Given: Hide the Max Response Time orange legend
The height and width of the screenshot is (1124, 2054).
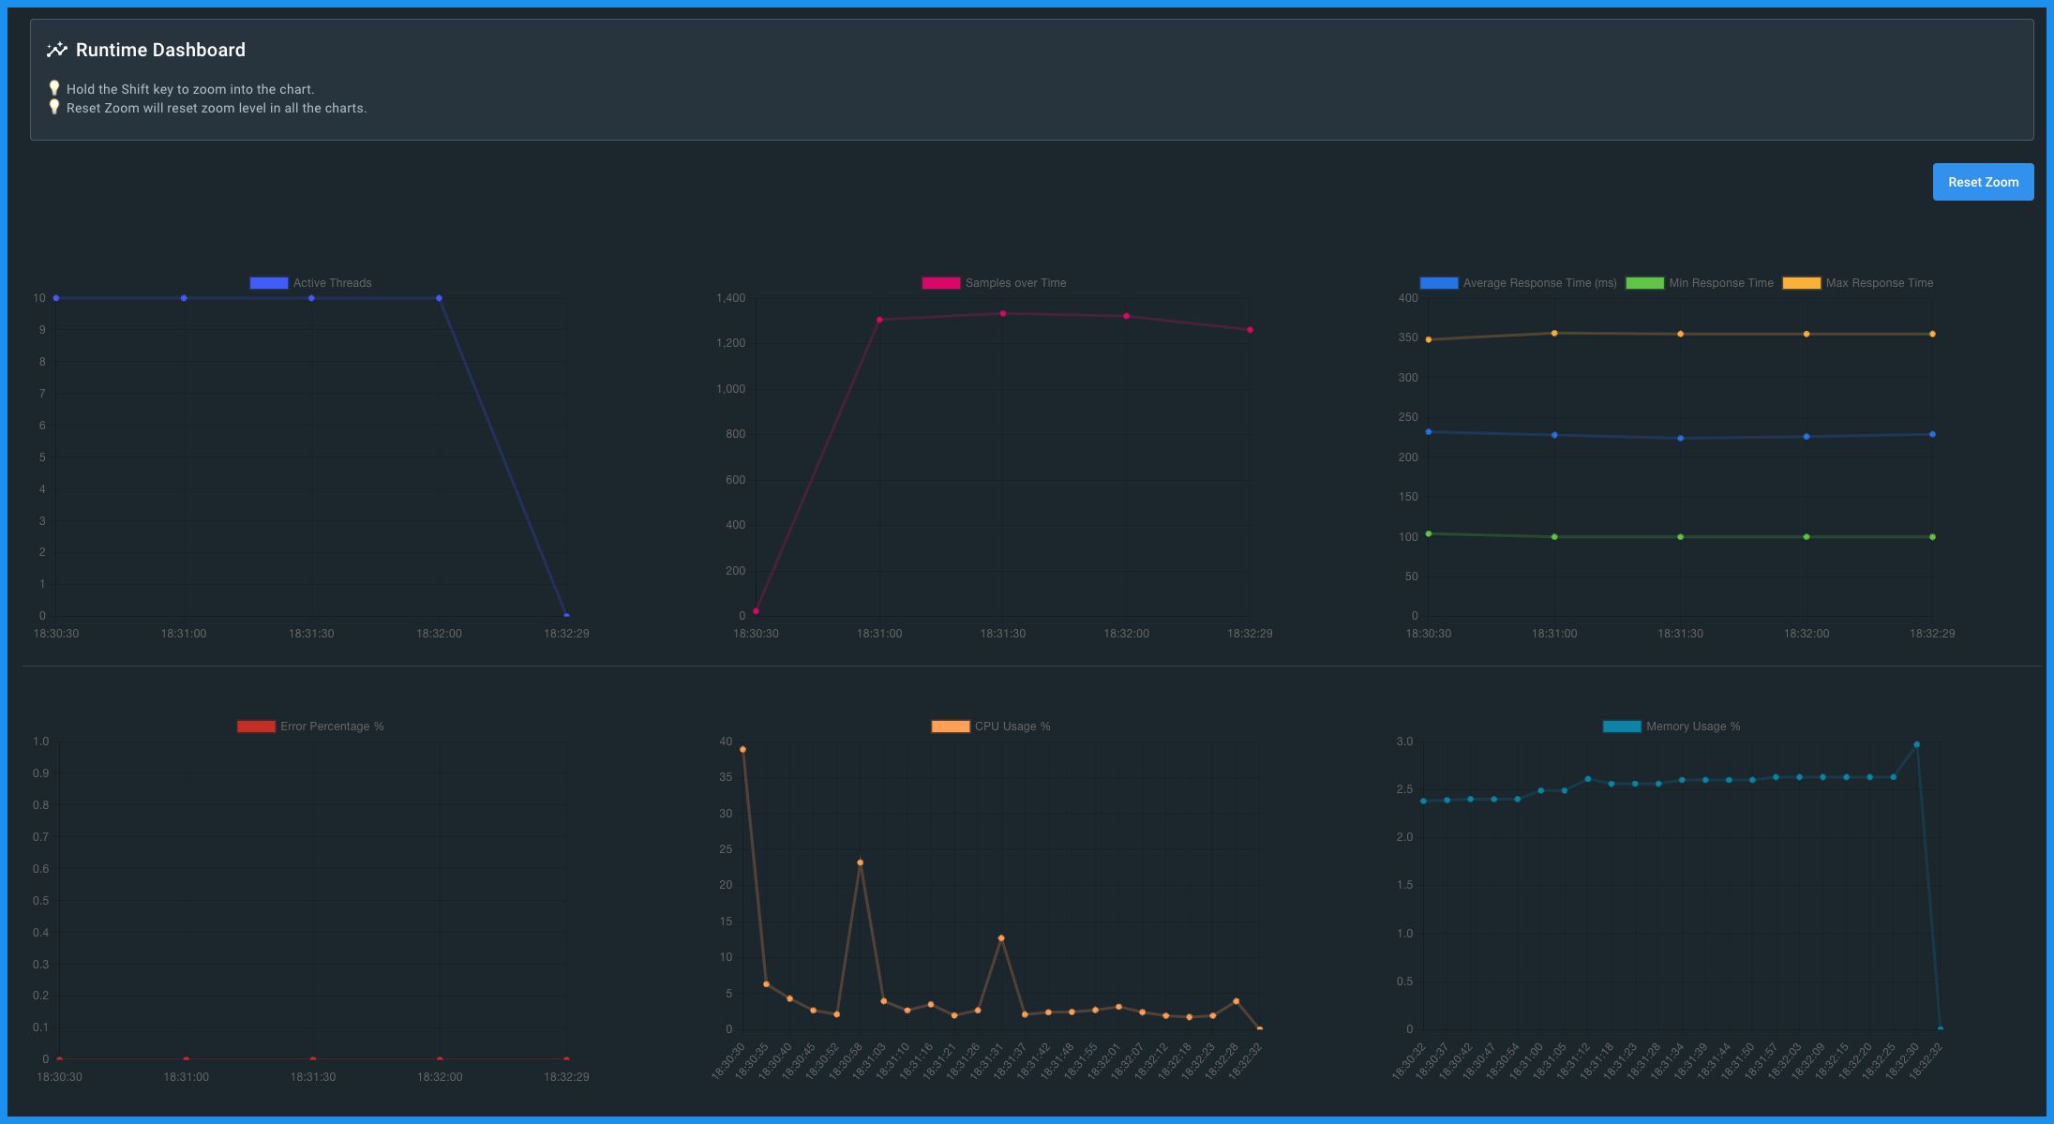Looking at the screenshot, I should (x=1801, y=283).
